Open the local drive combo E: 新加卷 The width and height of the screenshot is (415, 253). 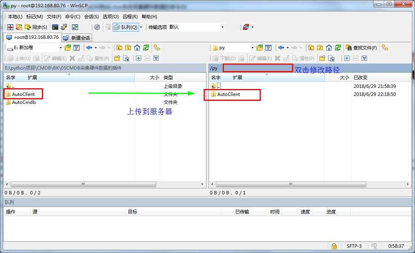(x=34, y=48)
